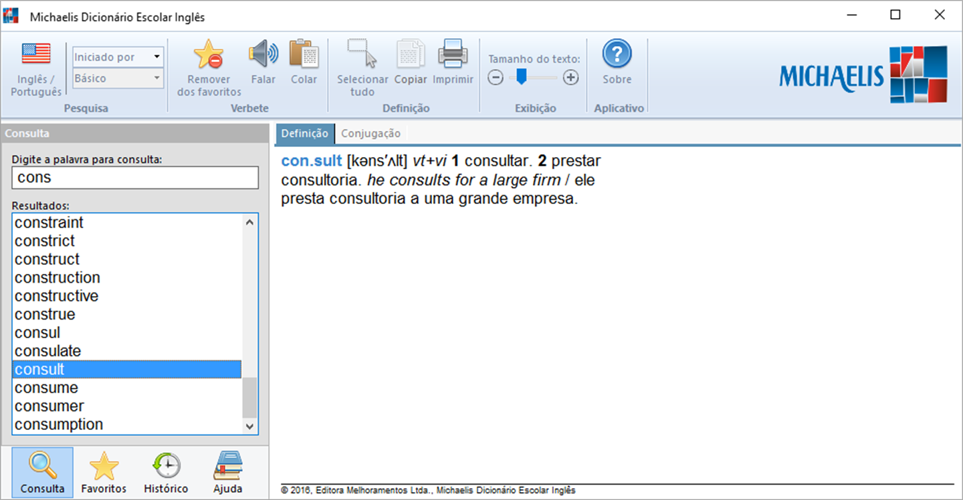Expand the Iniciado por search mode dropdown

(118, 57)
